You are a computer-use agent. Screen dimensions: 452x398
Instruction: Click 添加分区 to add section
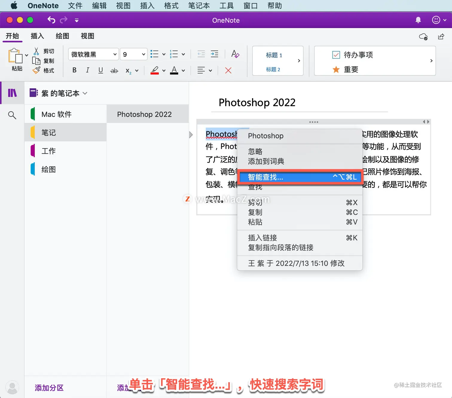[49, 388]
